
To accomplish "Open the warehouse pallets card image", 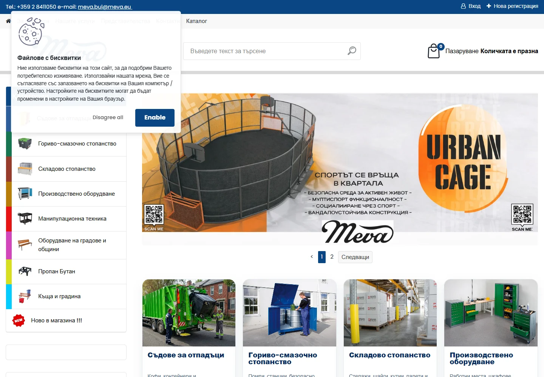I will click(x=390, y=313).
